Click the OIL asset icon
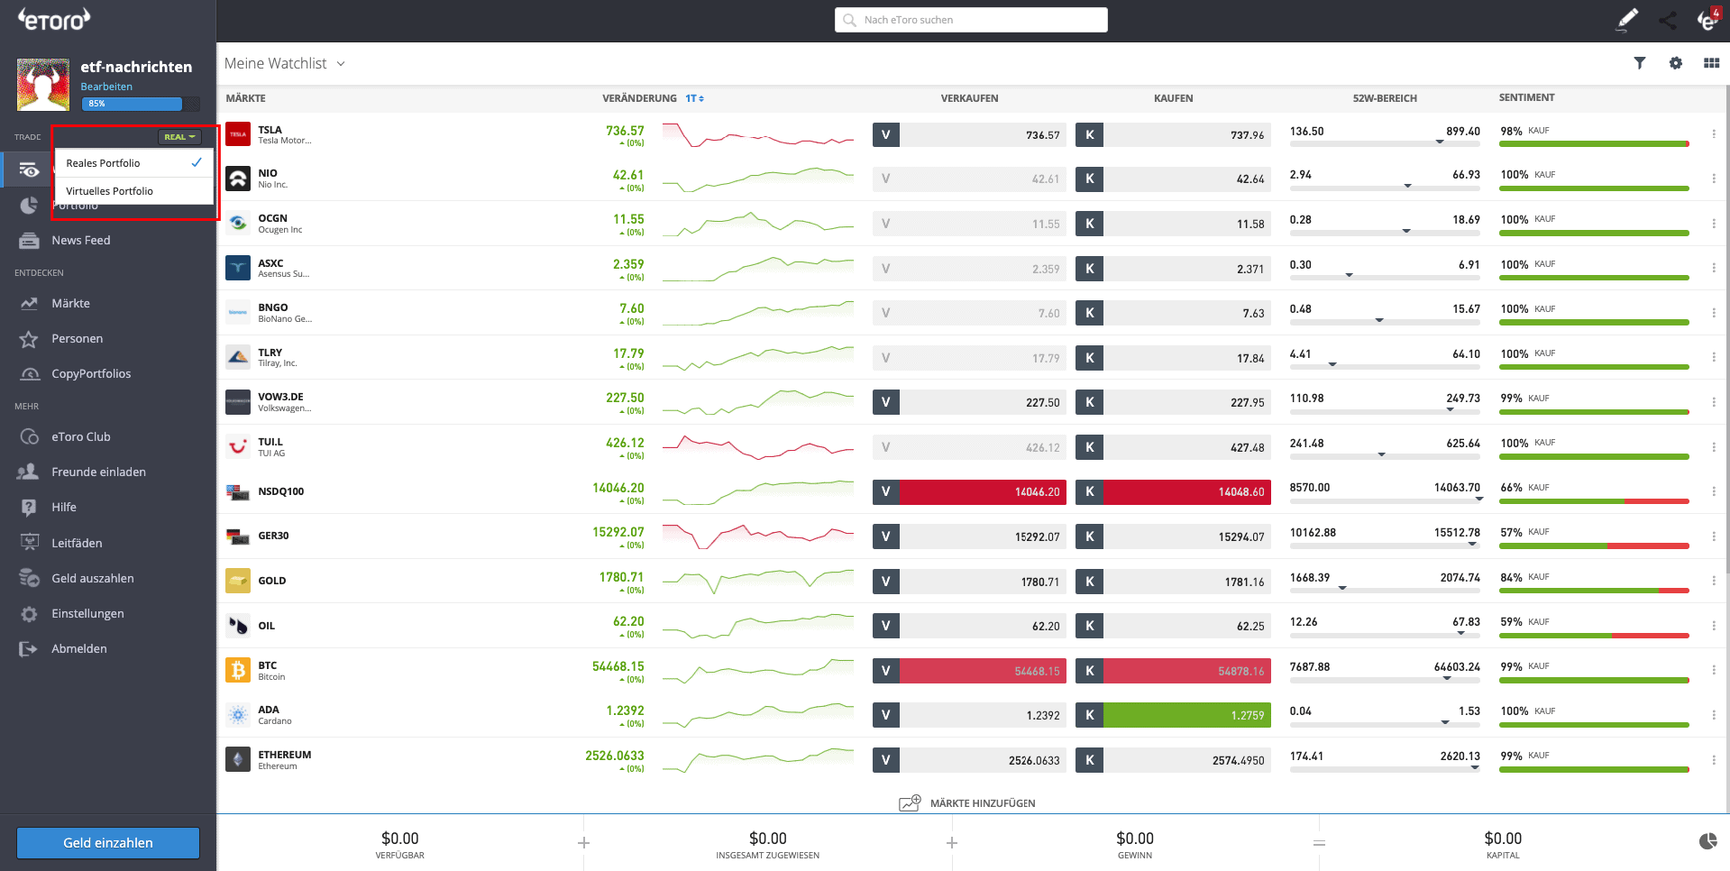Viewport: 1730px width, 871px height. (x=238, y=625)
